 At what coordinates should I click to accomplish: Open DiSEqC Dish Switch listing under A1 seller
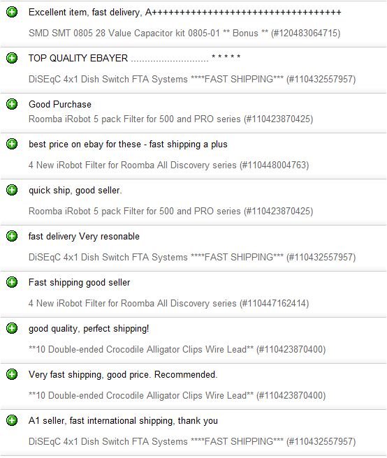point(192,441)
